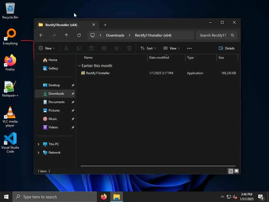Collapse the Earlier this month group
Screen dimensions: 269x202
click(79, 65)
